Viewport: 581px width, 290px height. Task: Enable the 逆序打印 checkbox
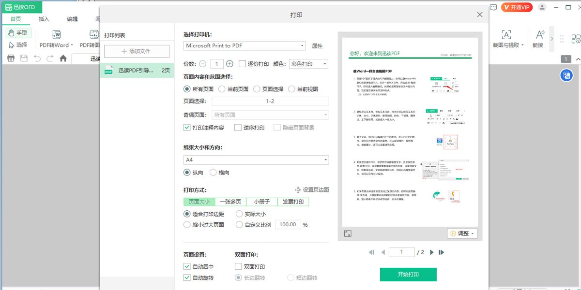238,128
